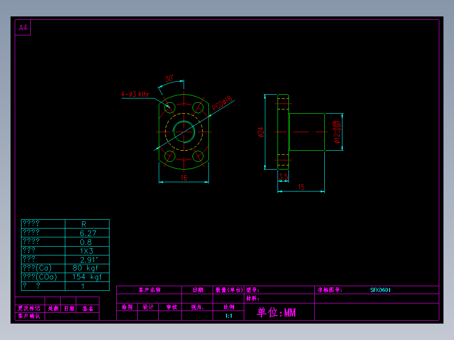Image resolution: width=454 pixels, height=340 pixels.
Task: Click the A4 sheet size label
Action: (x=23, y=28)
